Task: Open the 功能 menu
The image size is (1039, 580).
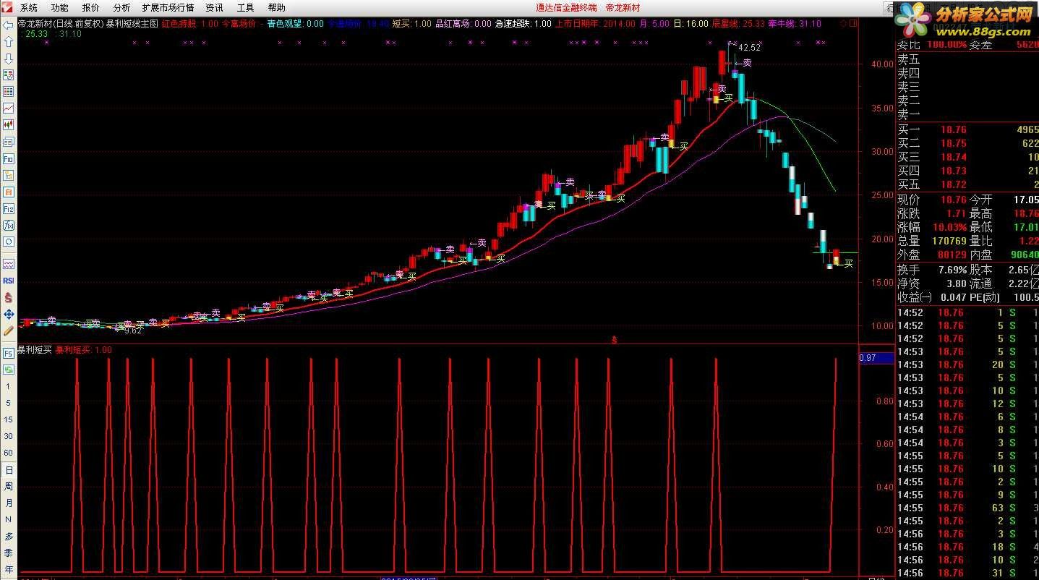Action: point(60,8)
